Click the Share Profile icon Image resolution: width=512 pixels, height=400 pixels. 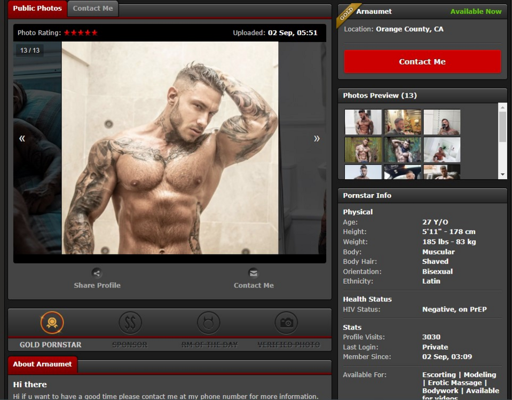(97, 273)
